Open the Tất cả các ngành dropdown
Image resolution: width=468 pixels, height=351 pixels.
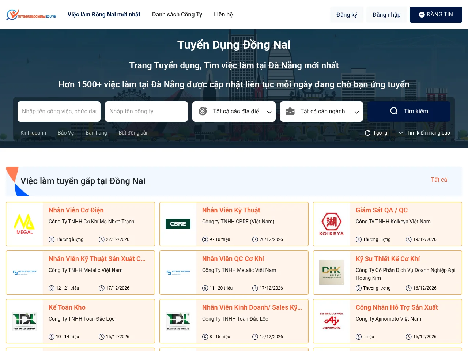coord(321,112)
